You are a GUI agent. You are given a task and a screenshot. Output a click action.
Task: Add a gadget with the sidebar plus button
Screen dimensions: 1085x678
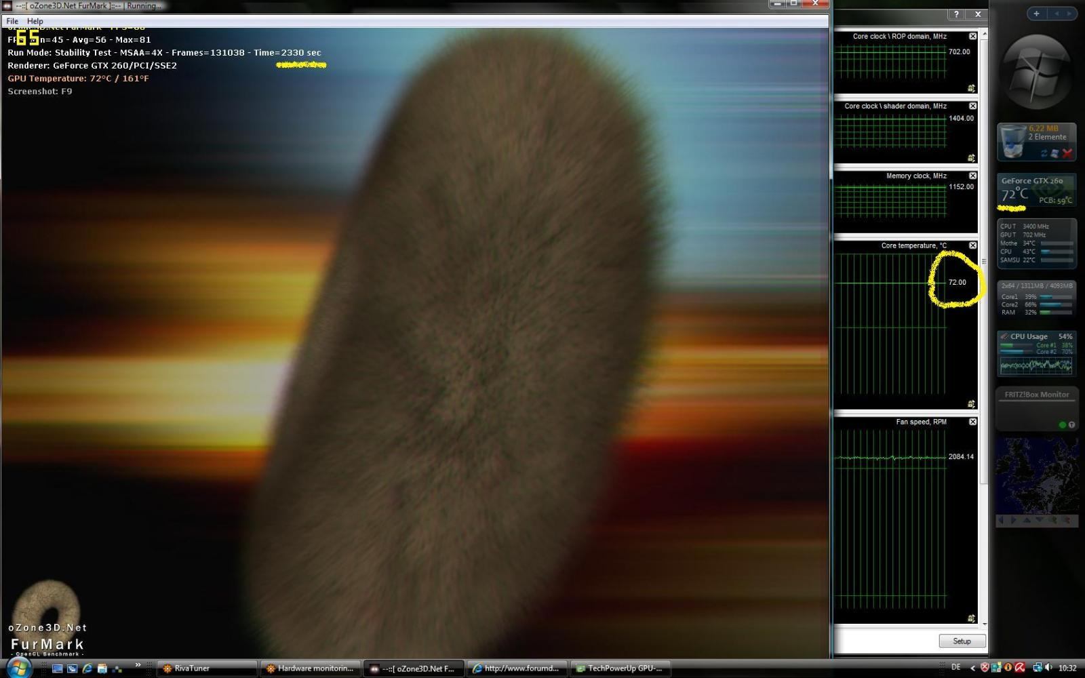(1036, 14)
